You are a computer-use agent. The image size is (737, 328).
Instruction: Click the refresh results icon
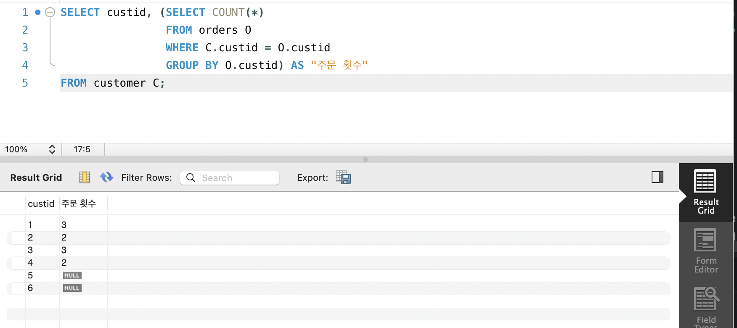point(106,177)
